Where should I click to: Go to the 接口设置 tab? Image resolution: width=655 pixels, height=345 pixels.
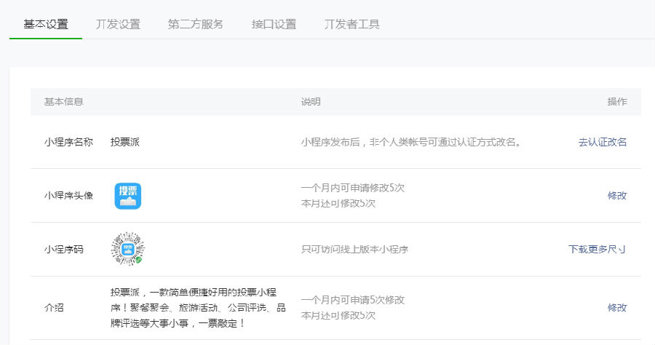[x=274, y=24]
